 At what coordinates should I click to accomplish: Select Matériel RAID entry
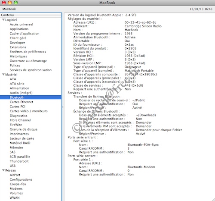[20, 143]
